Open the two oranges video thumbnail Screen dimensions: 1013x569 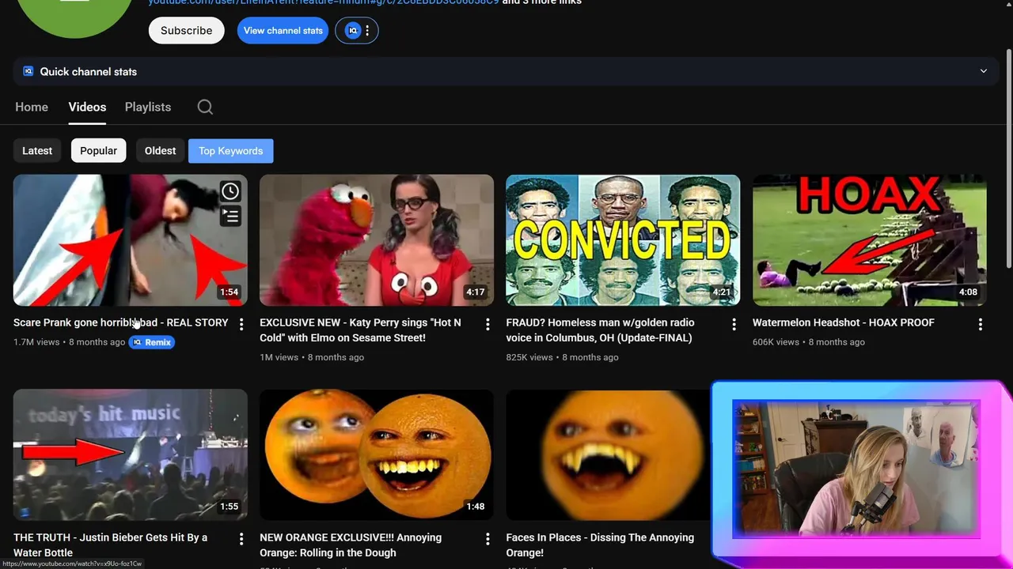coord(377,454)
